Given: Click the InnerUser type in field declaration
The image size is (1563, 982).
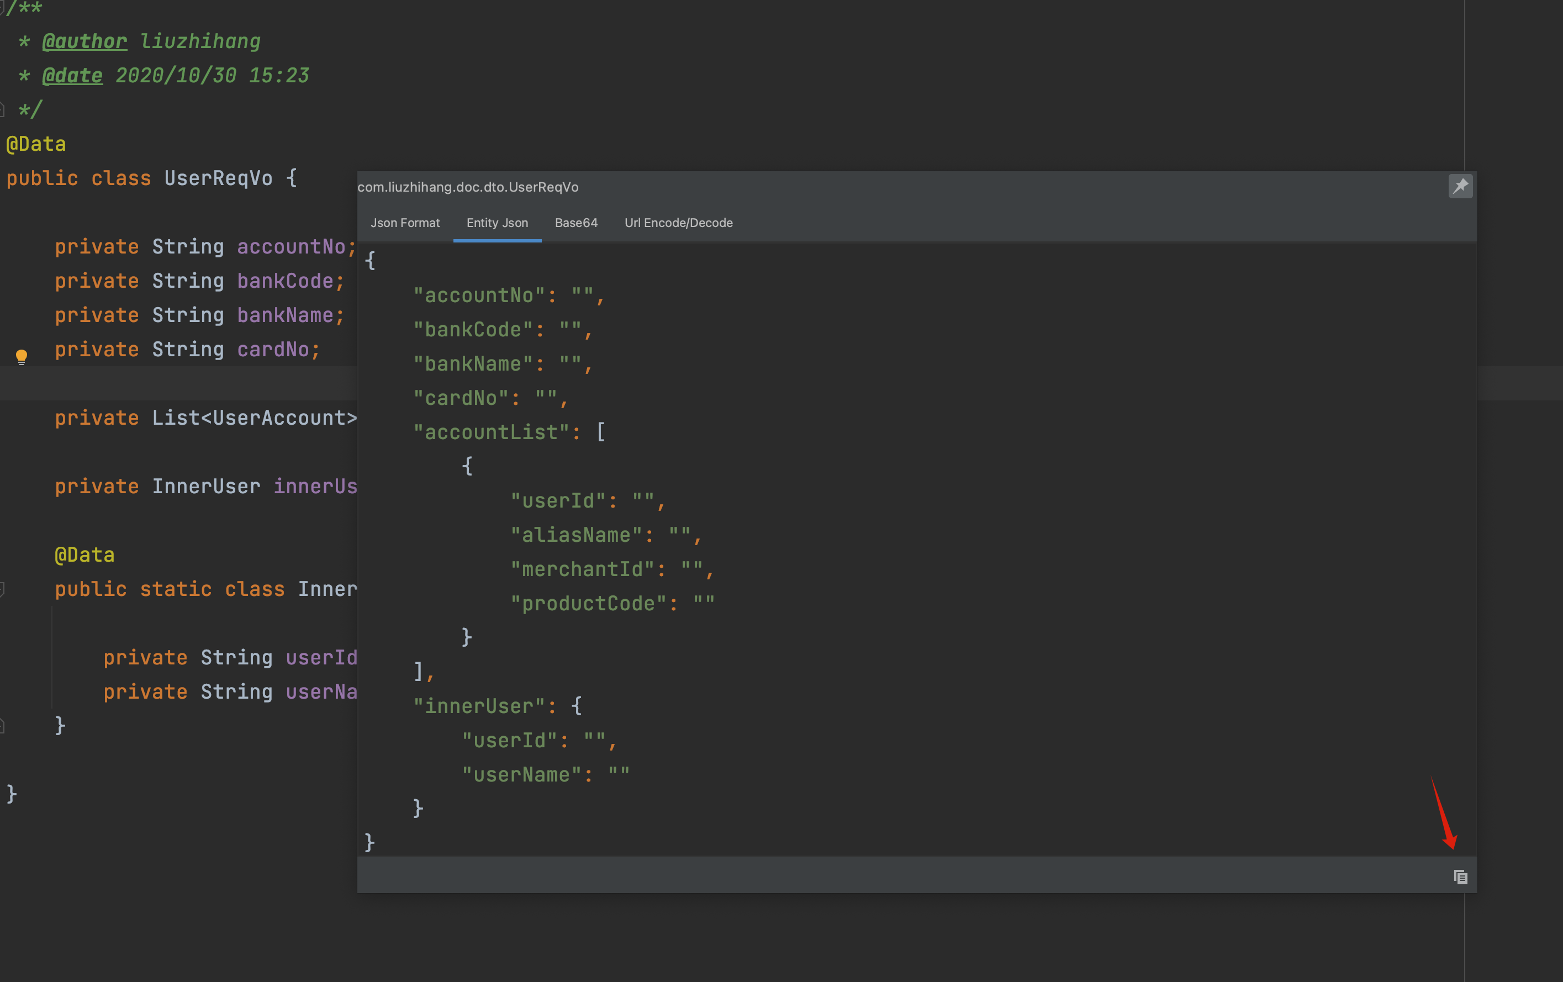Looking at the screenshot, I should pos(206,487).
